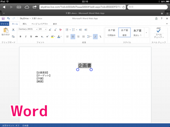Apply the font color A swatch
The height and width of the screenshot is (127, 170).
pos(58,37)
